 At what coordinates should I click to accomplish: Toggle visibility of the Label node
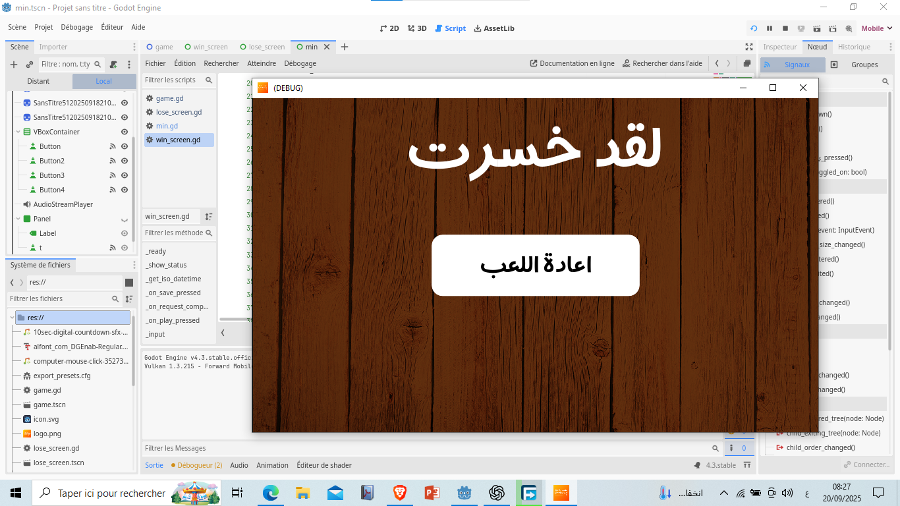click(x=125, y=233)
